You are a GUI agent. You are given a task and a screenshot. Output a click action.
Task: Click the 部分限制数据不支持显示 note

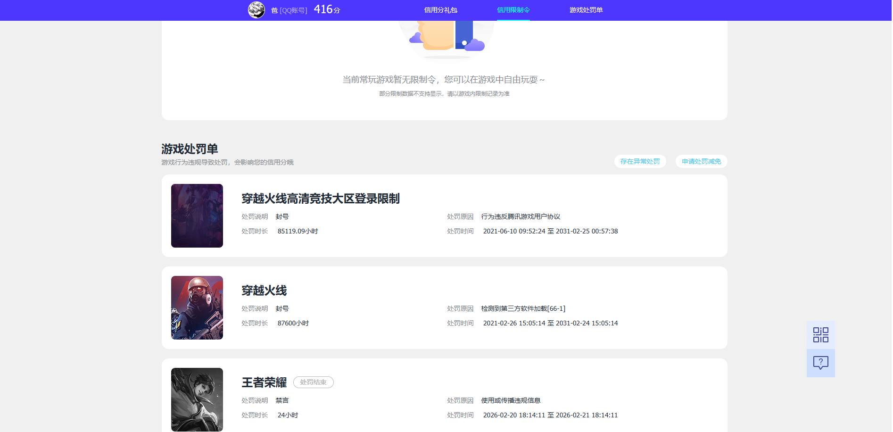pos(444,94)
